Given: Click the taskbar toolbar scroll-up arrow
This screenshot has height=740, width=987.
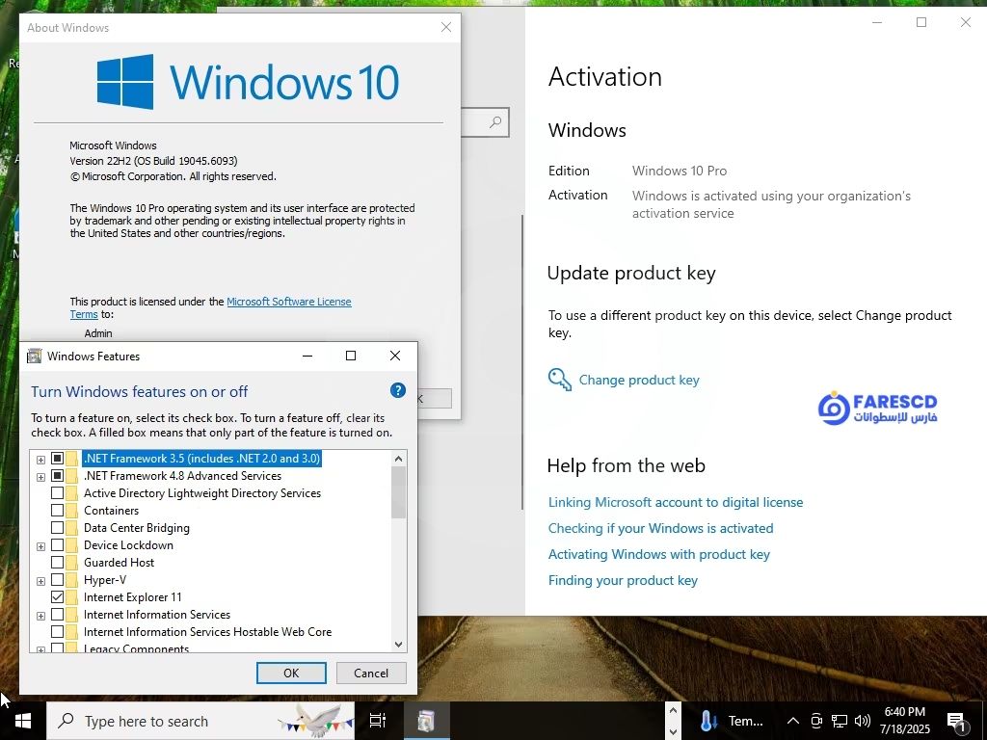Looking at the screenshot, I should [x=673, y=712].
